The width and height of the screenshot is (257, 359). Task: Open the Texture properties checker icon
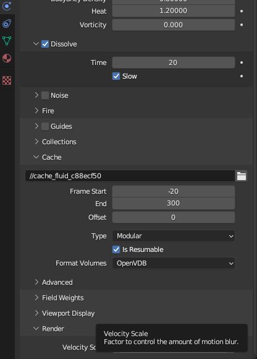pos(7,80)
